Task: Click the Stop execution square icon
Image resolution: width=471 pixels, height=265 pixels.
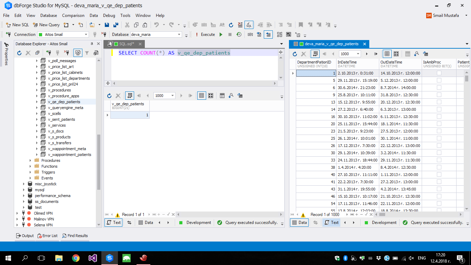Action: [230, 35]
